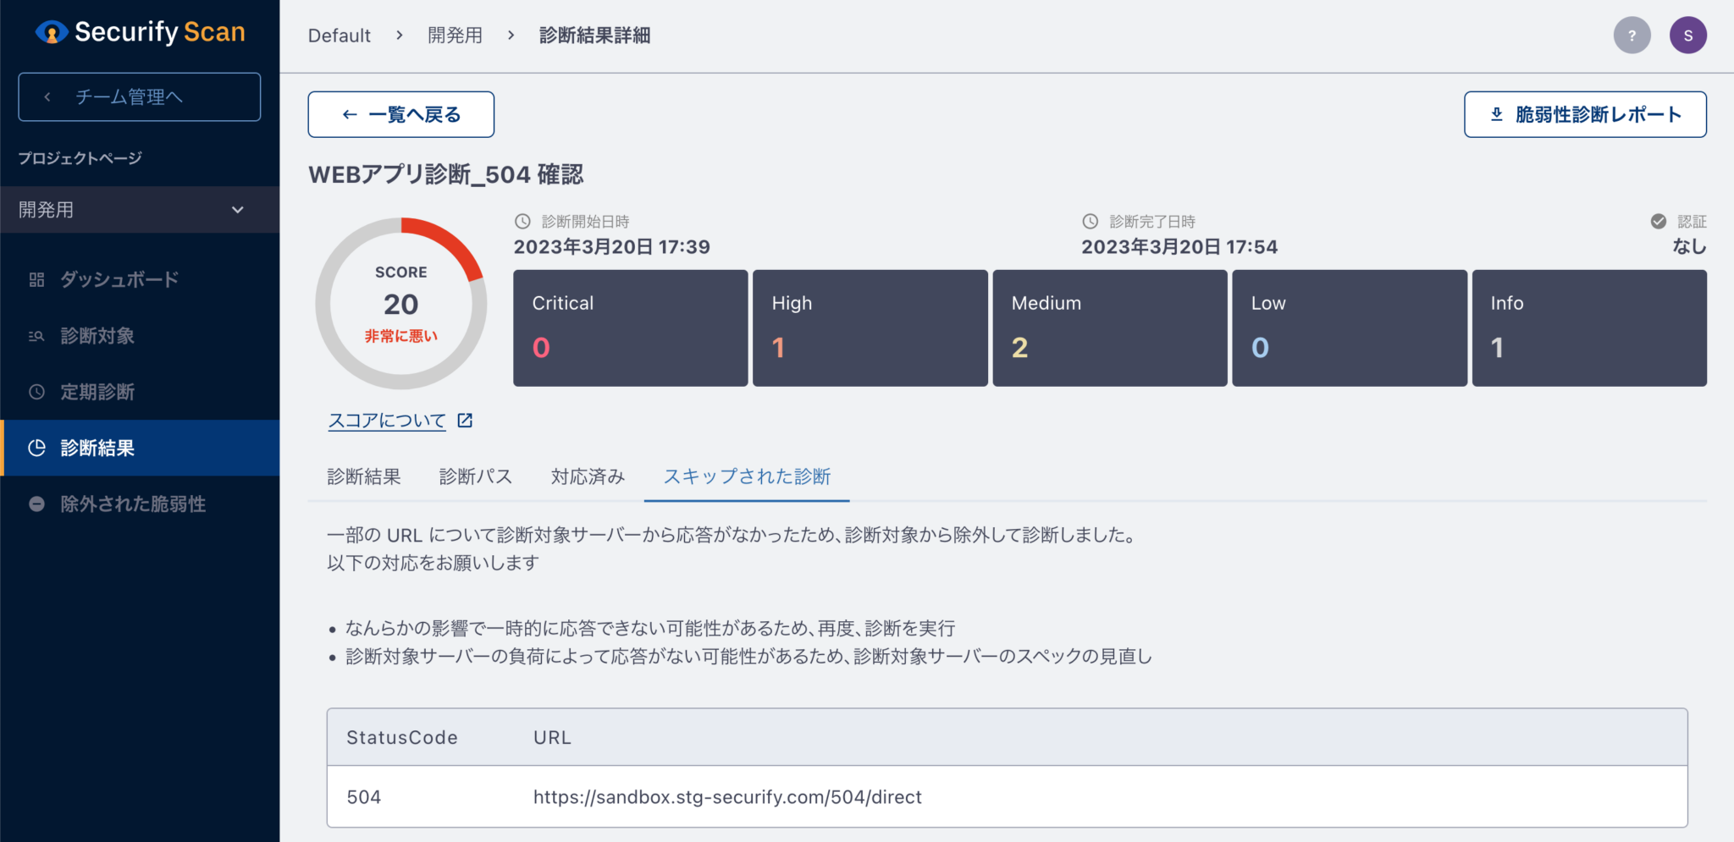1734x842 pixels.
Task: Open 定期診断 from the sidebar
Action: tap(36, 392)
